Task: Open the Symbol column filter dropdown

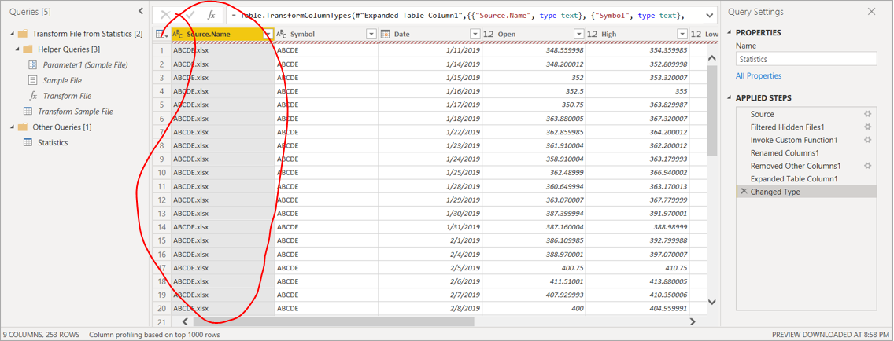Action: [x=371, y=35]
